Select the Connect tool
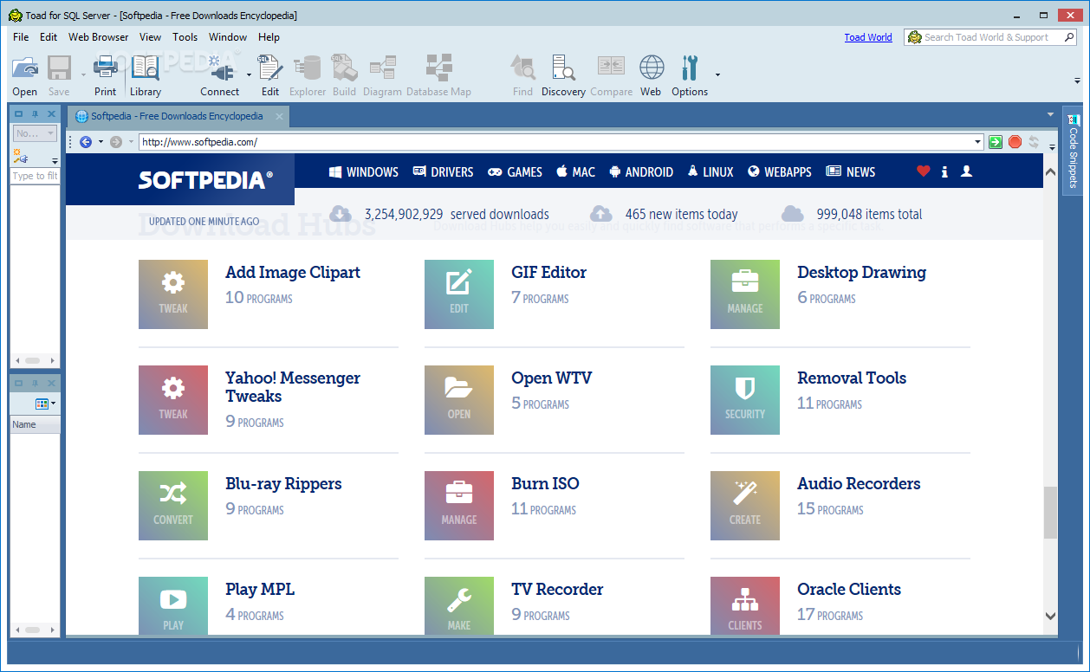Viewport: 1090px width, 672px height. click(221, 74)
